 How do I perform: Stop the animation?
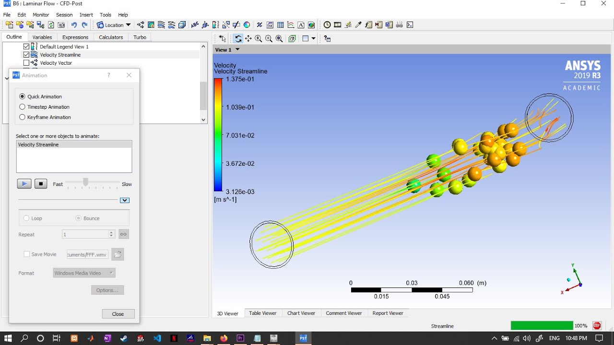(41, 184)
